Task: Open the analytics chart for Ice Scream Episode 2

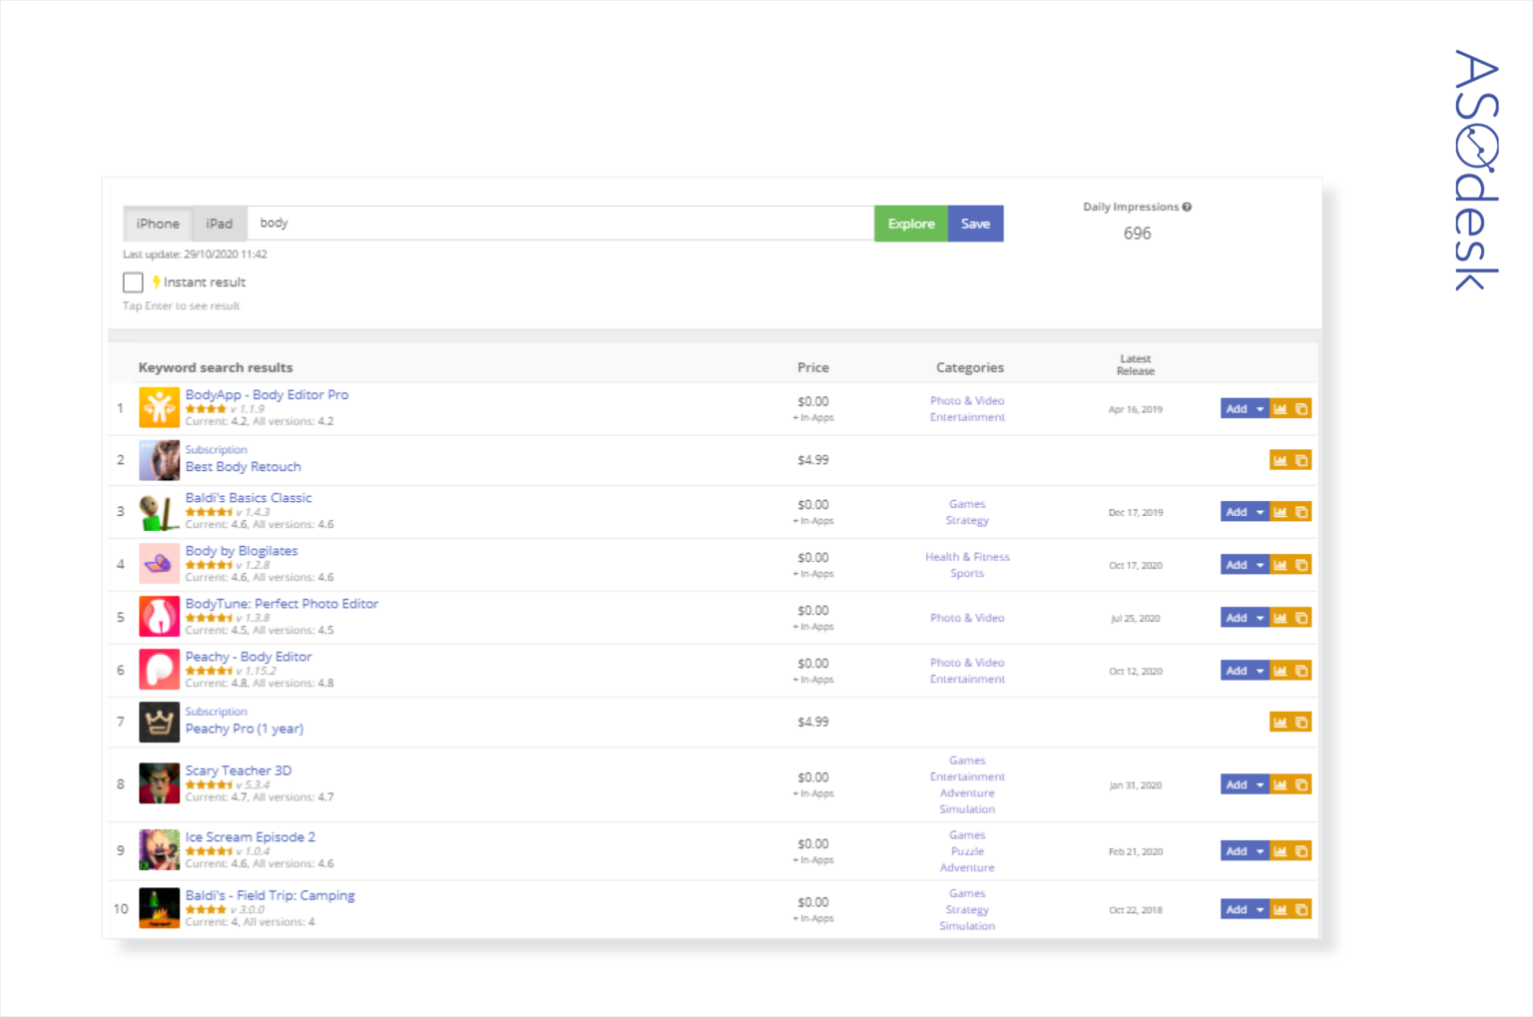Action: pyautogui.click(x=1280, y=850)
